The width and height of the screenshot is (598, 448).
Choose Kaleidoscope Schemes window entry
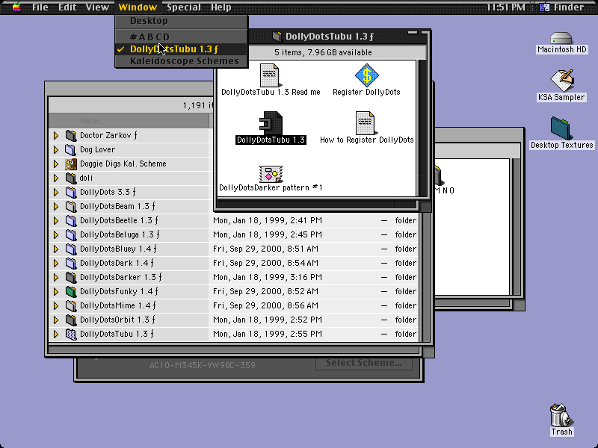click(x=182, y=61)
